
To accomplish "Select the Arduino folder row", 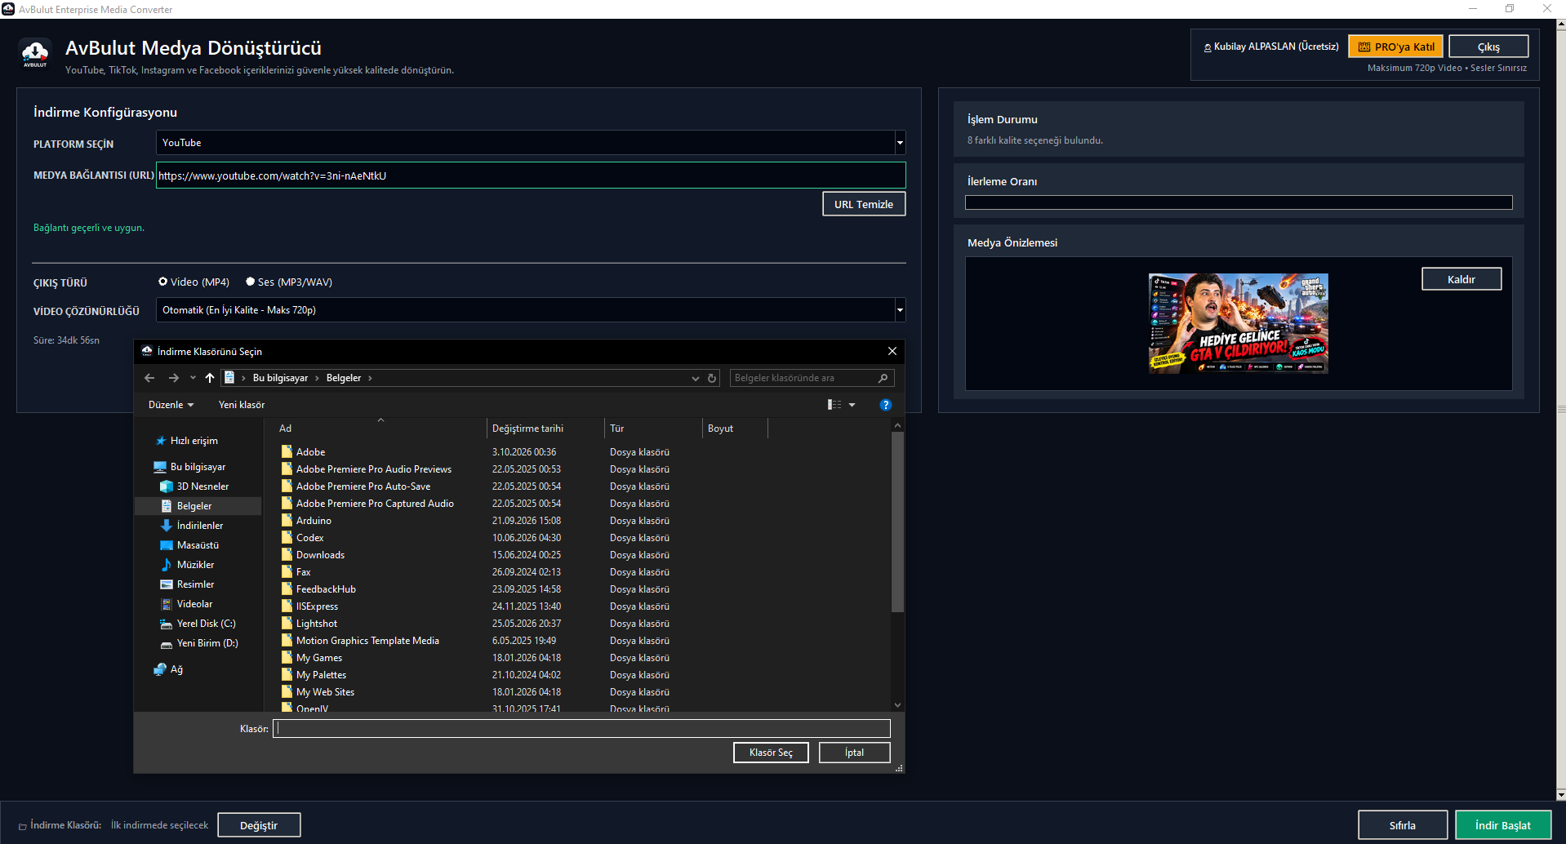I will pyautogui.click(x=523, y=521).
